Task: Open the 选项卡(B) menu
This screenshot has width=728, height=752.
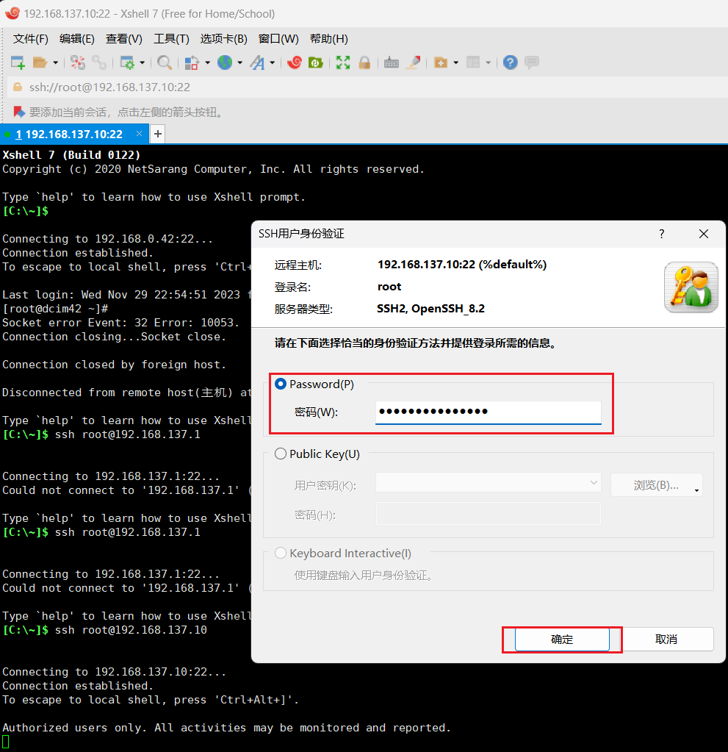Action: point(223,39)
